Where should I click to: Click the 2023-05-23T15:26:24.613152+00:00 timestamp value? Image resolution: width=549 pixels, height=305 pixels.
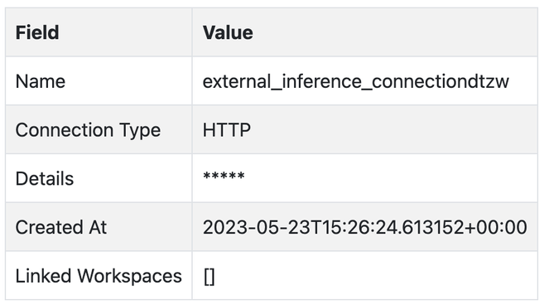tap(365, 227)
